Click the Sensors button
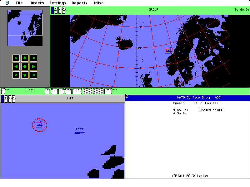This screenshot has height=187, width=250. [108, 91]
